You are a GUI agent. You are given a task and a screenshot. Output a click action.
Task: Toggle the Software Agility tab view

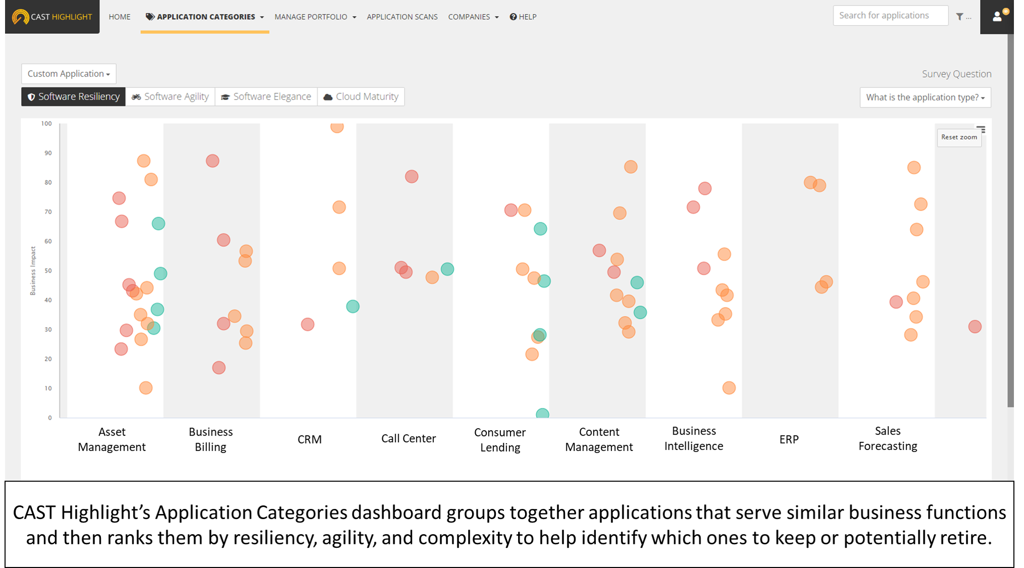(170, 96)
